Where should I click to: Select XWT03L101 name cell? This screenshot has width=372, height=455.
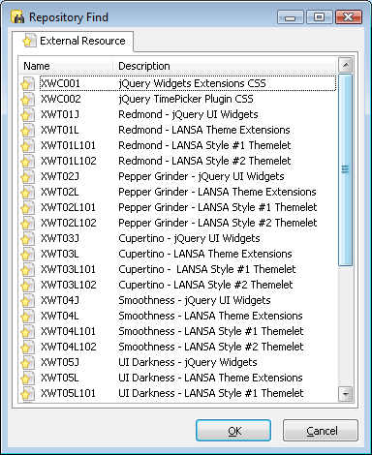click(x=68, y=269)
